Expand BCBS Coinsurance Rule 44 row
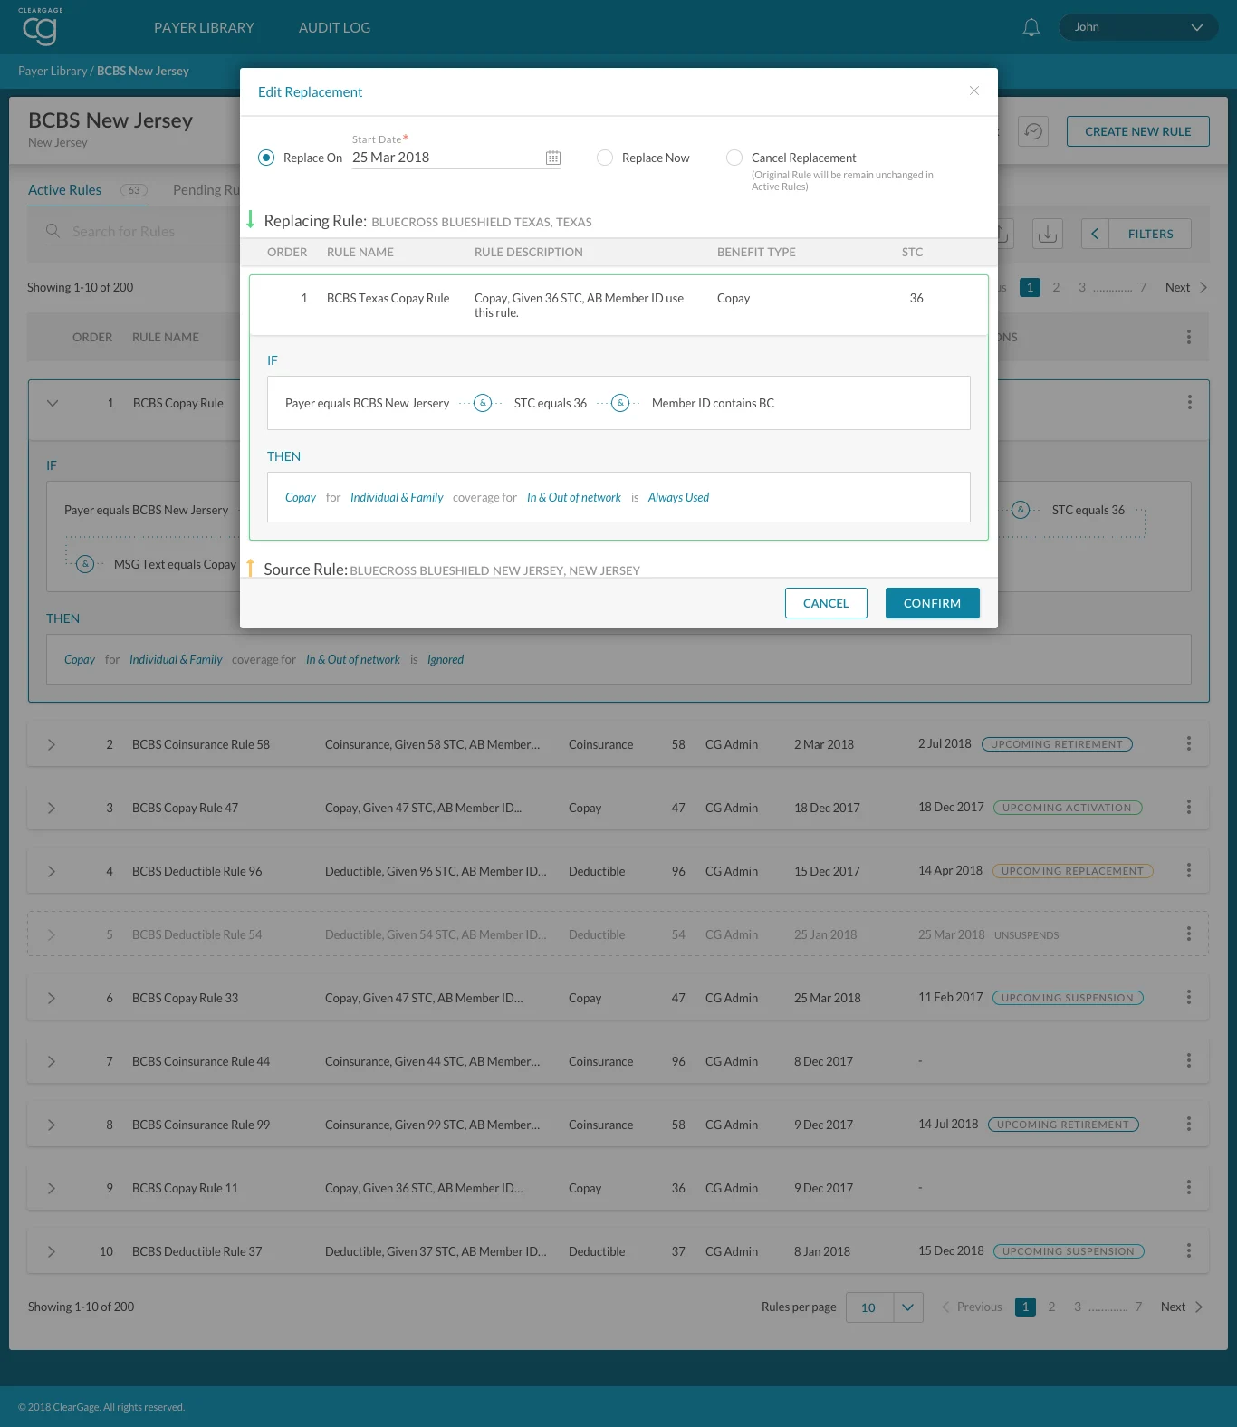This screenshot has height=1427, width=1237. (52, 1061)
